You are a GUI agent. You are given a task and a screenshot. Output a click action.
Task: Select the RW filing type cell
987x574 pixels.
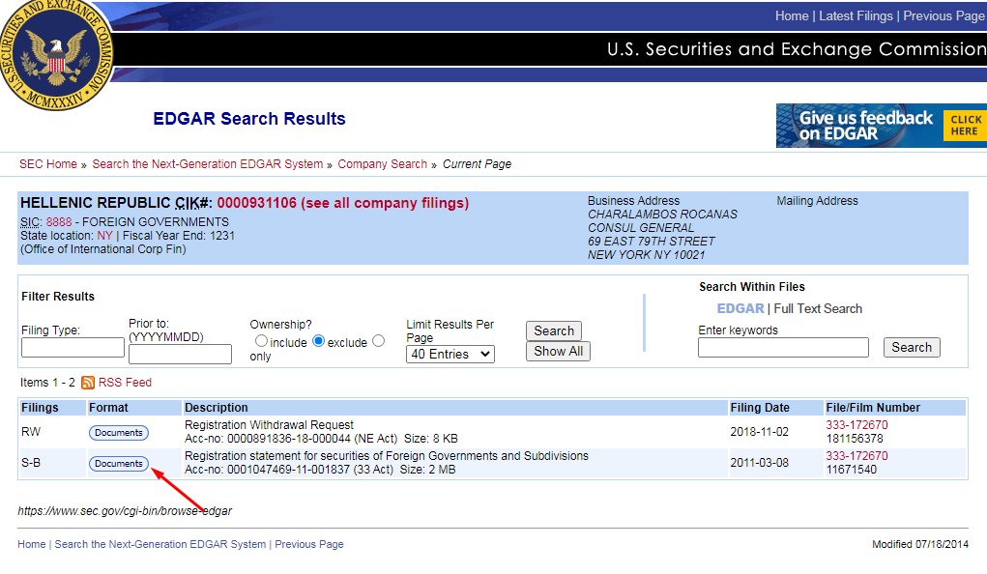pos(31,432)
